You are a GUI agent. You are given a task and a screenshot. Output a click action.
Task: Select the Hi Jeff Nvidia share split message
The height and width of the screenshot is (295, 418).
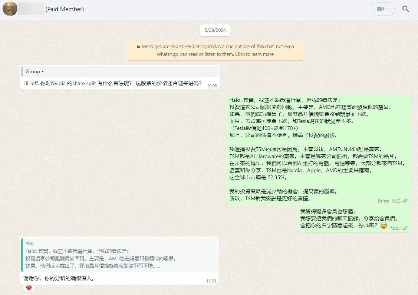(x=112, y=83)
